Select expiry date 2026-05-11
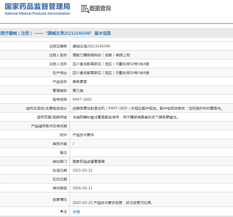 pos(82,188)
